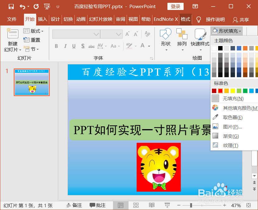The height and width of the screenshot is (210, 258).
Task: Open the 排列 arrange menu
Action: pyautogui.click(x=182, y=40)
